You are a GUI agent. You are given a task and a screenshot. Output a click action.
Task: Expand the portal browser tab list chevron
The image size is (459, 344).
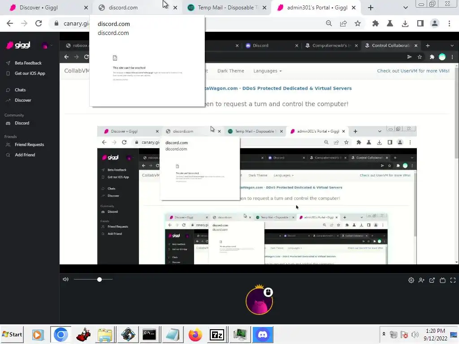coord(452,46)
